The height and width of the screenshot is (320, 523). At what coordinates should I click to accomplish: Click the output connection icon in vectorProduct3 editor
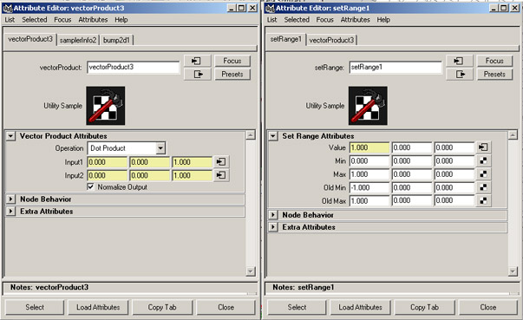(197, 74)
